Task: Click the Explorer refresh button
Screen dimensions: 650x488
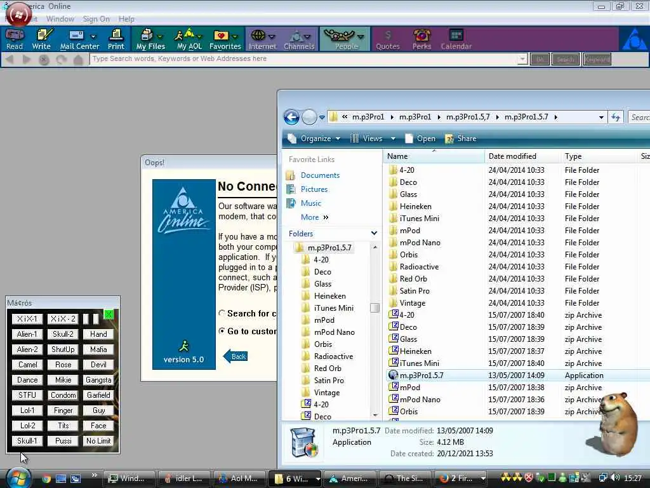Action: 616,118
